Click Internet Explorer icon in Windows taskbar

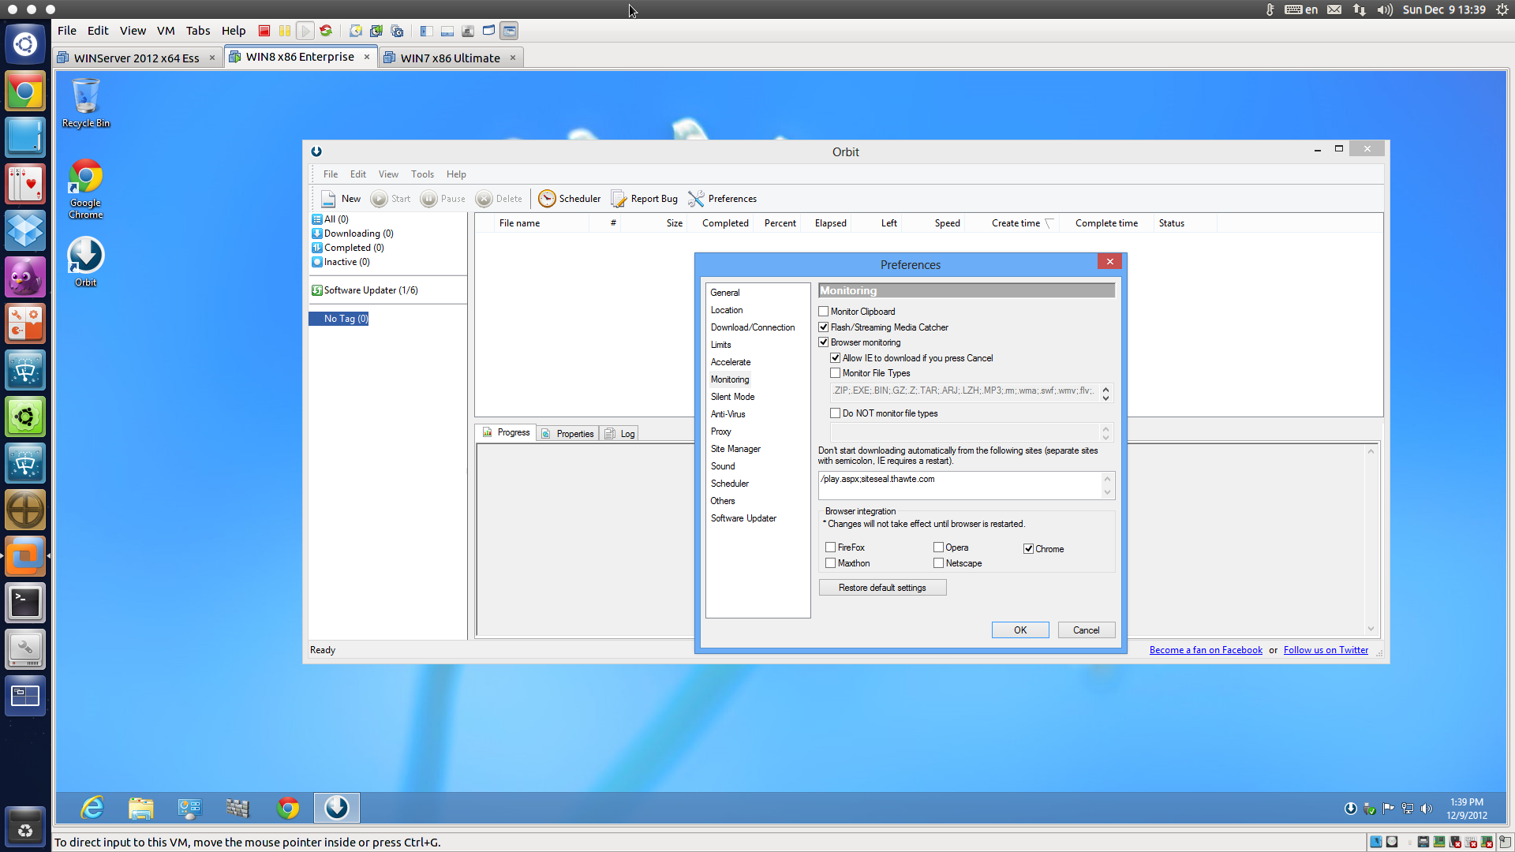(93, 808)
